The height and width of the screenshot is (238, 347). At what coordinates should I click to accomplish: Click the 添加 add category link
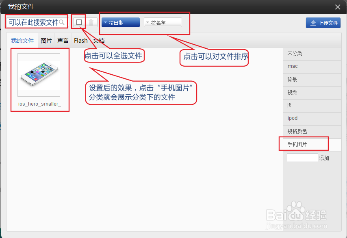(324, 158)
